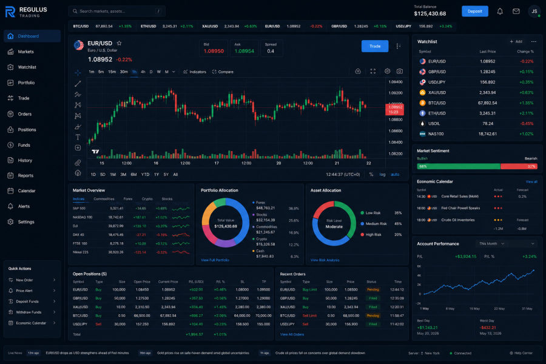Open the notifications bell icon
546x364 pixels.
[x=500, y=12]
